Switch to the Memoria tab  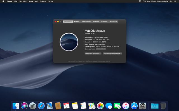96,22
